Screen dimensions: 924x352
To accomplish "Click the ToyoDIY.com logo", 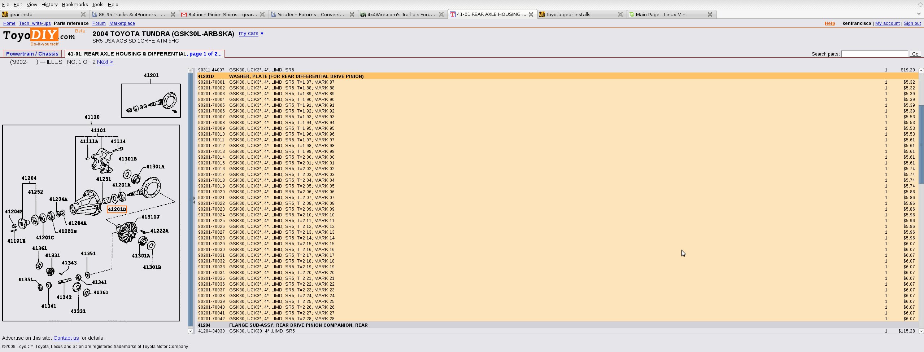I will point(39,37).
